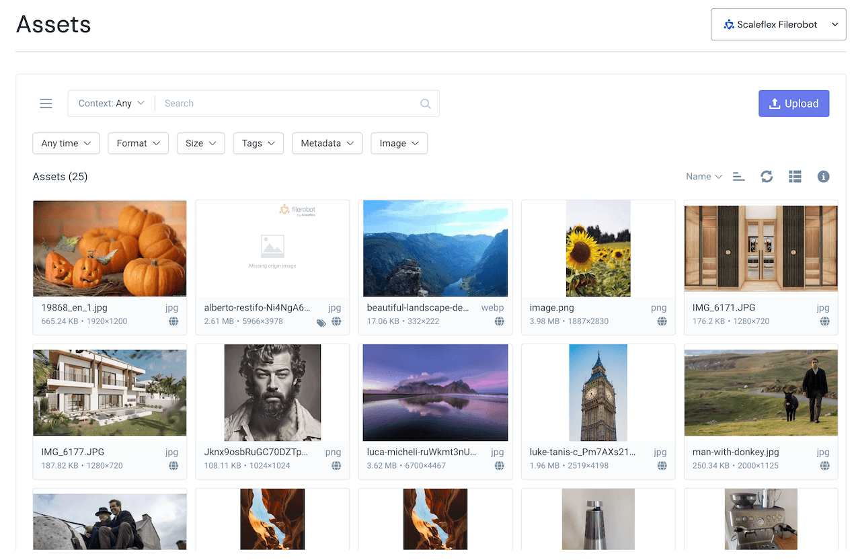Click the sort direction icon beside Name

[738, 176]
